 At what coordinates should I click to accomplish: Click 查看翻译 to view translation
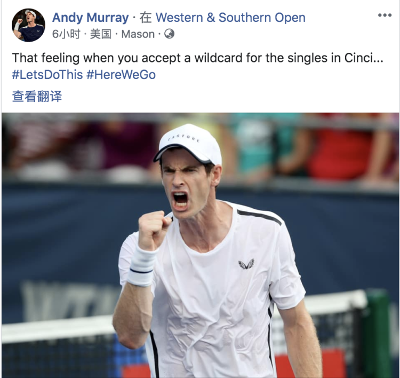click(x=37, y=96)
